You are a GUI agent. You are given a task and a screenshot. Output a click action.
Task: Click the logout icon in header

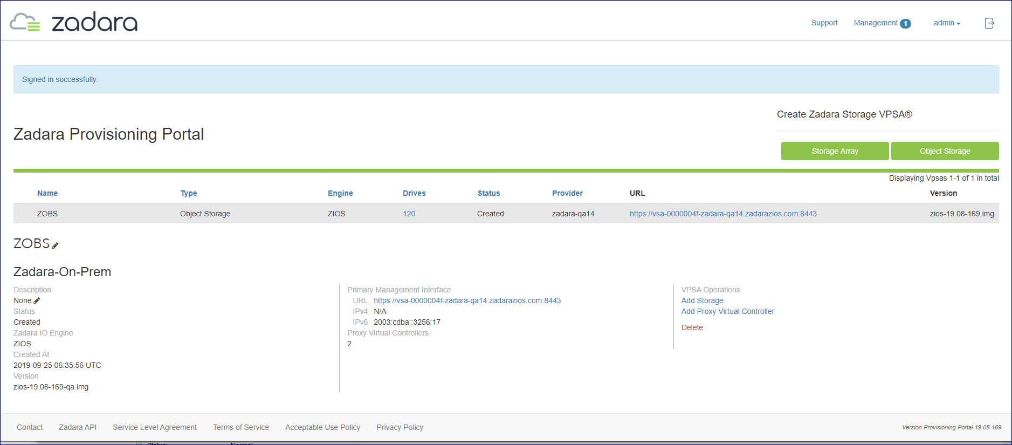989,23
